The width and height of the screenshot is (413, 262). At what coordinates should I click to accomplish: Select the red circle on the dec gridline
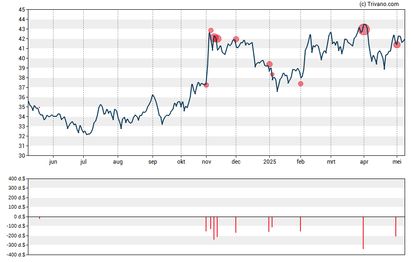pyautogui.click(x=236, y=39)
